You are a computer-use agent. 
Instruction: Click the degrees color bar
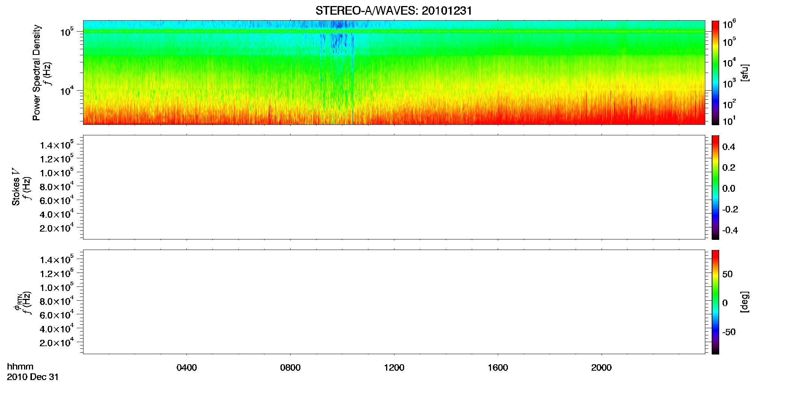[715, 302]
